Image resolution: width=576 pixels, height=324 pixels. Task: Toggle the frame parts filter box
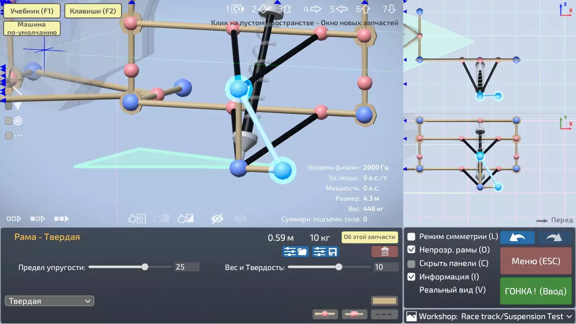pyautogui.click(x=9, y=91)
